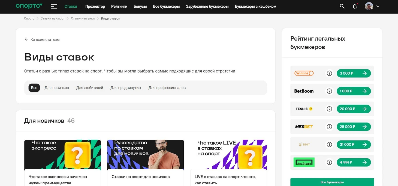Open the notifications bell
This screenshot has width=398, height=186.
(355, 6)
